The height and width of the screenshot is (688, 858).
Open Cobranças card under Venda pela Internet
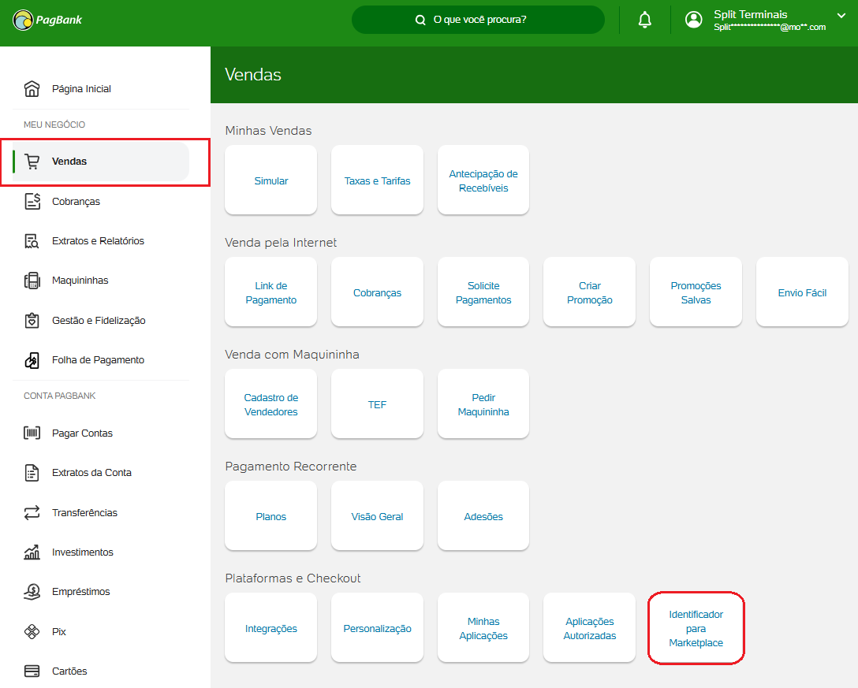point(377,292)
